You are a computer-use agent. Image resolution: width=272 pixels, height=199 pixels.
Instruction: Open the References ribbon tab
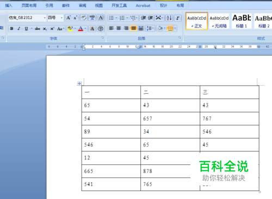(x=50, y=5)
